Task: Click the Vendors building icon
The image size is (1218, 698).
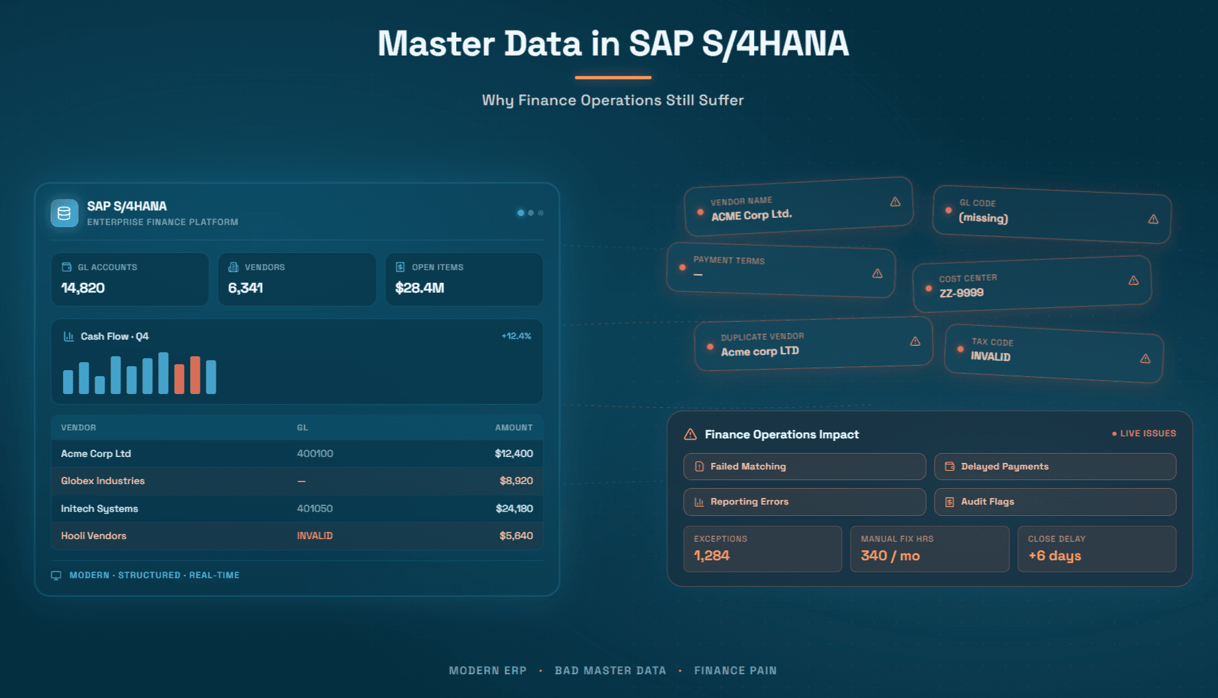Action: [233, 267]
